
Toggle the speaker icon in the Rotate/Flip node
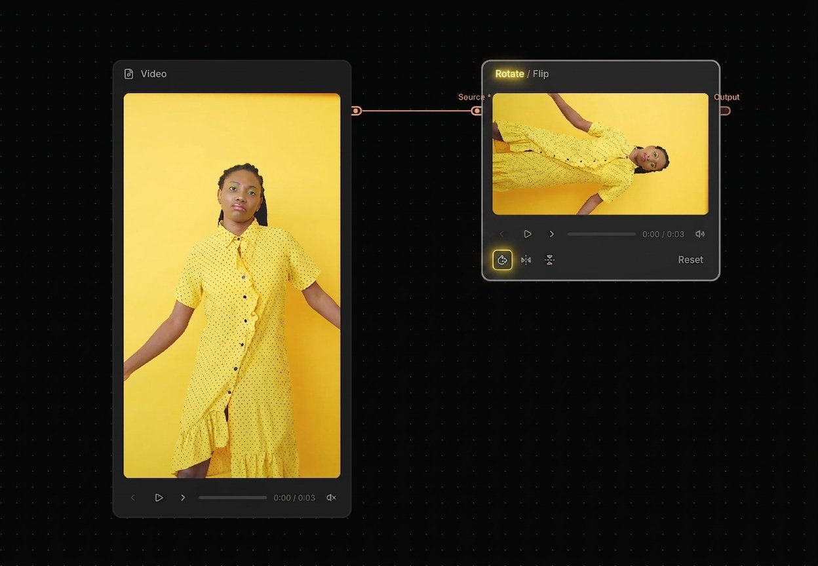[x=700, y=234]
